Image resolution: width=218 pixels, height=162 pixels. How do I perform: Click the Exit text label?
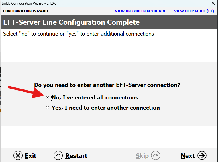click(30, 156)
